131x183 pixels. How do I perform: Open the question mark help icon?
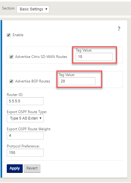tap(119, 29)
